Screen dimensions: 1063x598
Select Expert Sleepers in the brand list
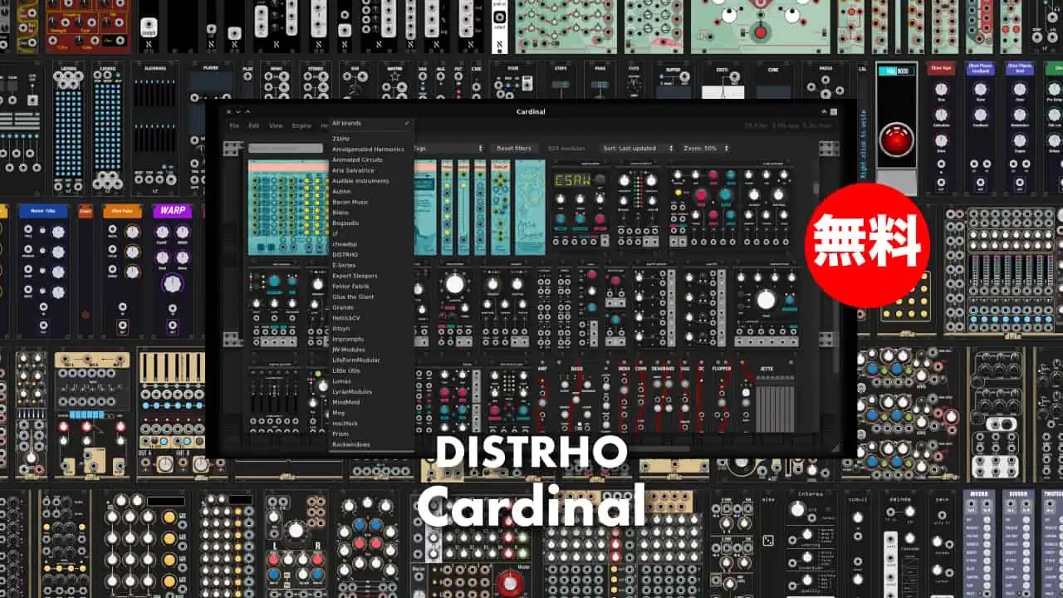point(355,275)
